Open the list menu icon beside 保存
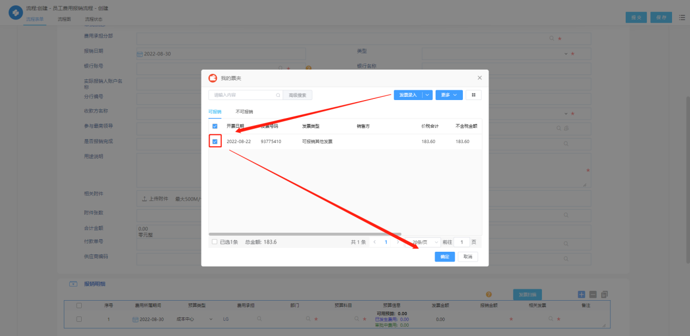 point(682,17)
